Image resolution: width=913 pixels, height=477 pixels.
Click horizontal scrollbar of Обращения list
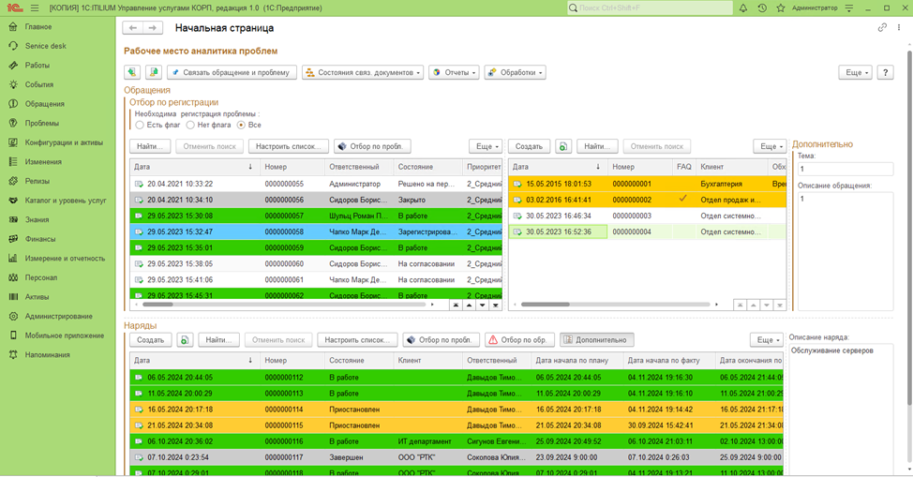(157, 305)
